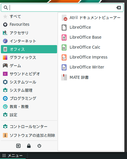127x159 pixels.
Task: Click the LibreOffice Writer text
Action: point(87,67)
